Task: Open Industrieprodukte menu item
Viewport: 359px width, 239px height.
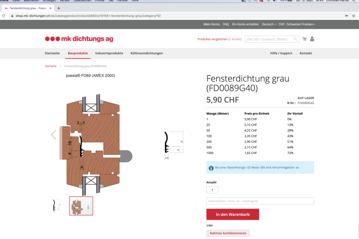Action: pos(109,53)
